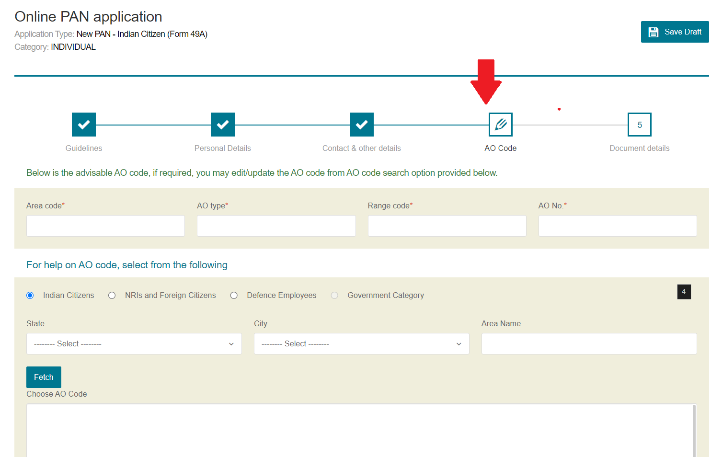Click the Personal Details completed checkmark icon
This screenshot has width=711, height=457.
(222, 124)
